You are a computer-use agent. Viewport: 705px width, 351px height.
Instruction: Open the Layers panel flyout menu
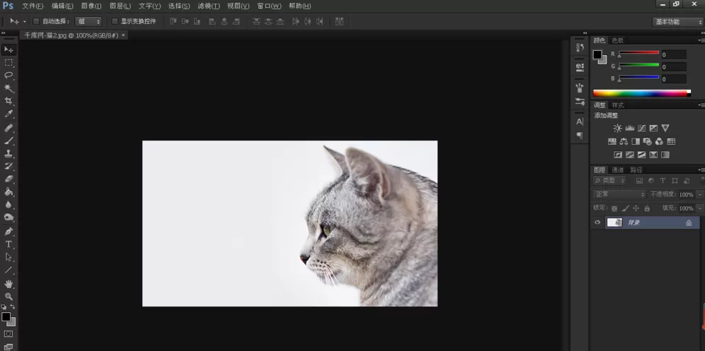(x=701, y=169)
